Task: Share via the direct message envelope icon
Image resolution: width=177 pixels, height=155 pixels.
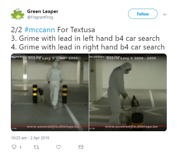Action: click(81, 147)
